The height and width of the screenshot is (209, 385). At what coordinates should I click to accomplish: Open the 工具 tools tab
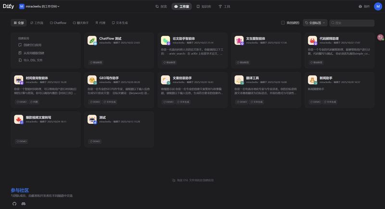click(224, 6)
